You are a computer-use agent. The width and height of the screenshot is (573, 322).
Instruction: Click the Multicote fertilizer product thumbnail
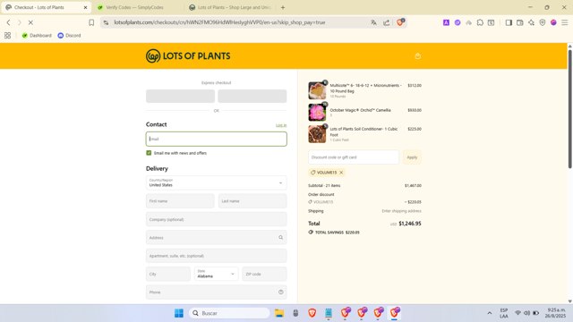pos(317,90)
